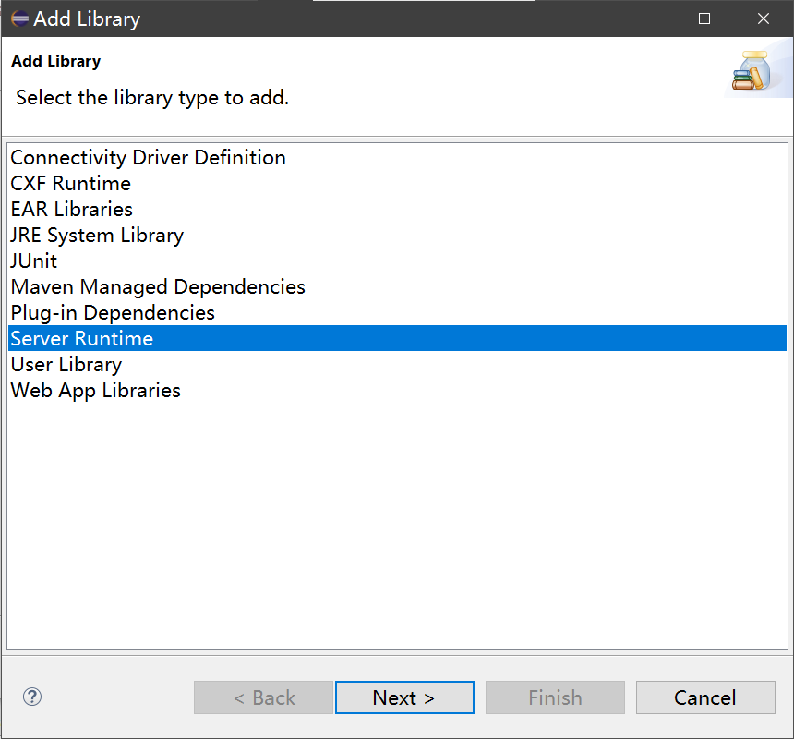Select CXF Runtime from the list
Screen dimensions: 794x739
coord(71,184)
